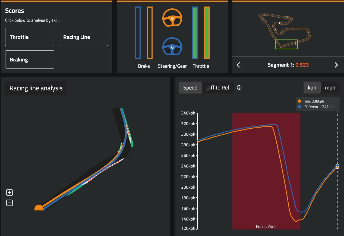The image size is (344, 236).
Task: Click the blue Reference data point on chart
Action: pyautogui.click(x=337, y=165)
